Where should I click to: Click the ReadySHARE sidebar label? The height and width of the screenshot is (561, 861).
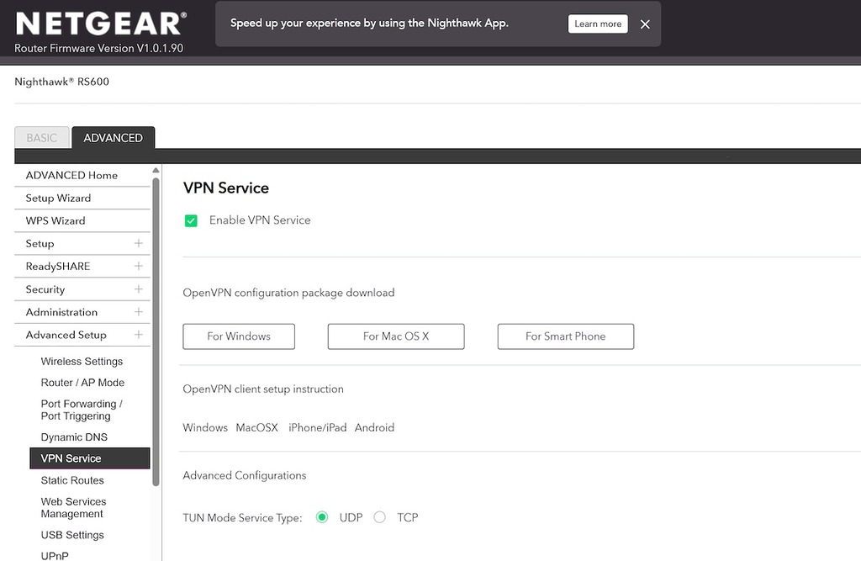[58, 267]
